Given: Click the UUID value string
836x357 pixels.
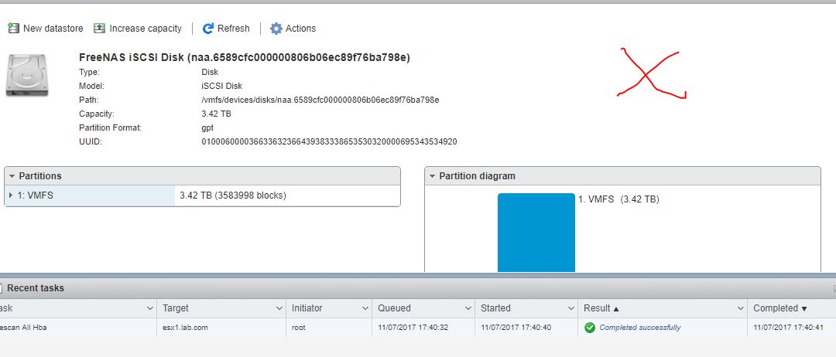Looking at the screenshot, I should pos(329,141).
